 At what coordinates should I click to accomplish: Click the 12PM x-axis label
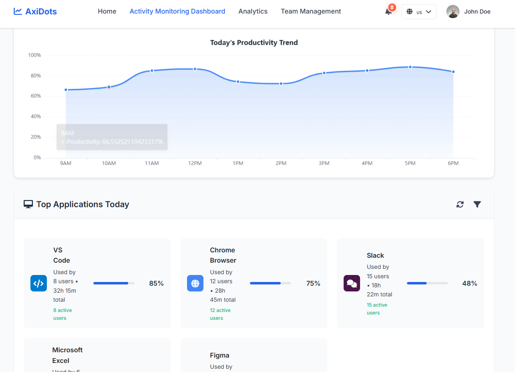click(x=195, y=163)
